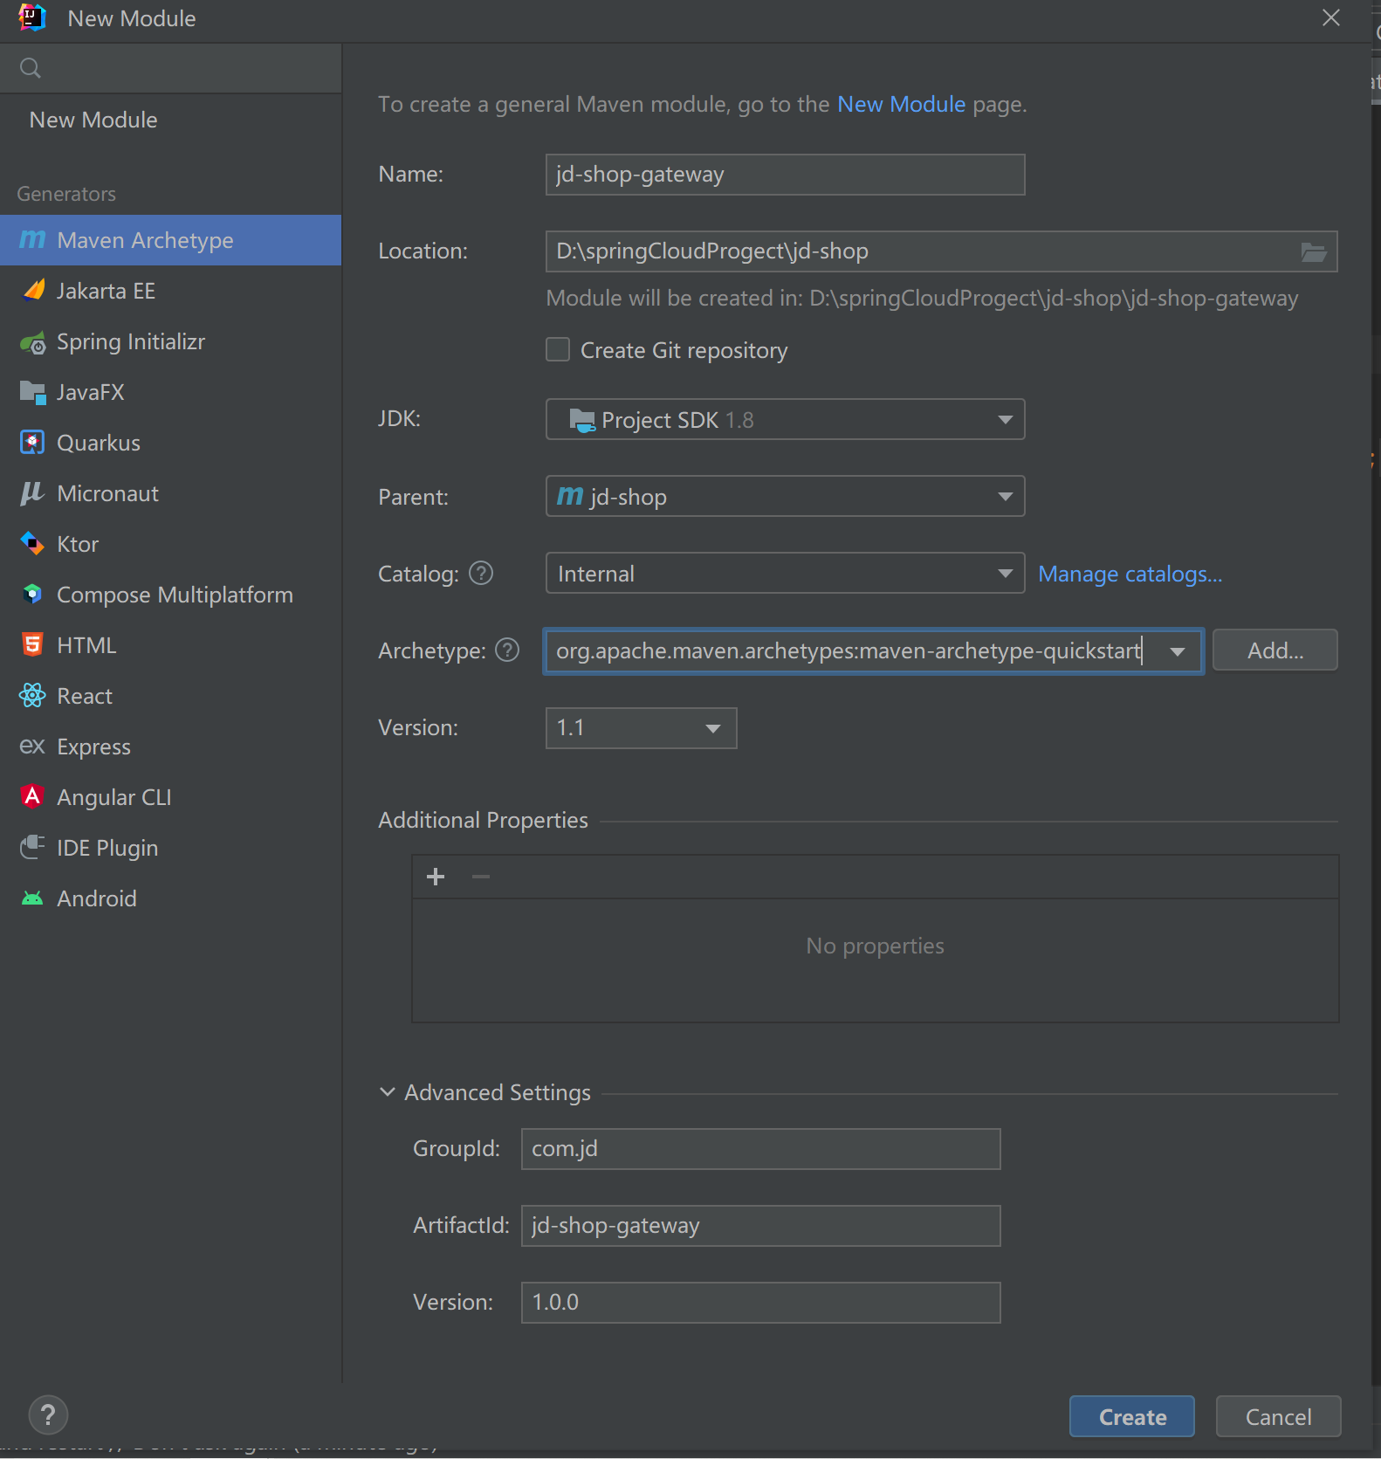This screenshot has width=1381, height=1459.
Task: Click the React atom icon
Action: point(32,696)
